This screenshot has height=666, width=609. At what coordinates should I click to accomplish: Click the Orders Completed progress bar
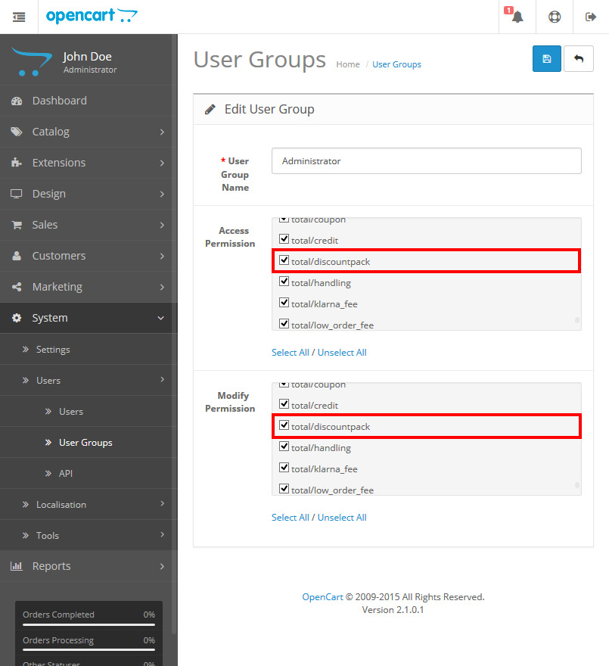coord(89,624)
